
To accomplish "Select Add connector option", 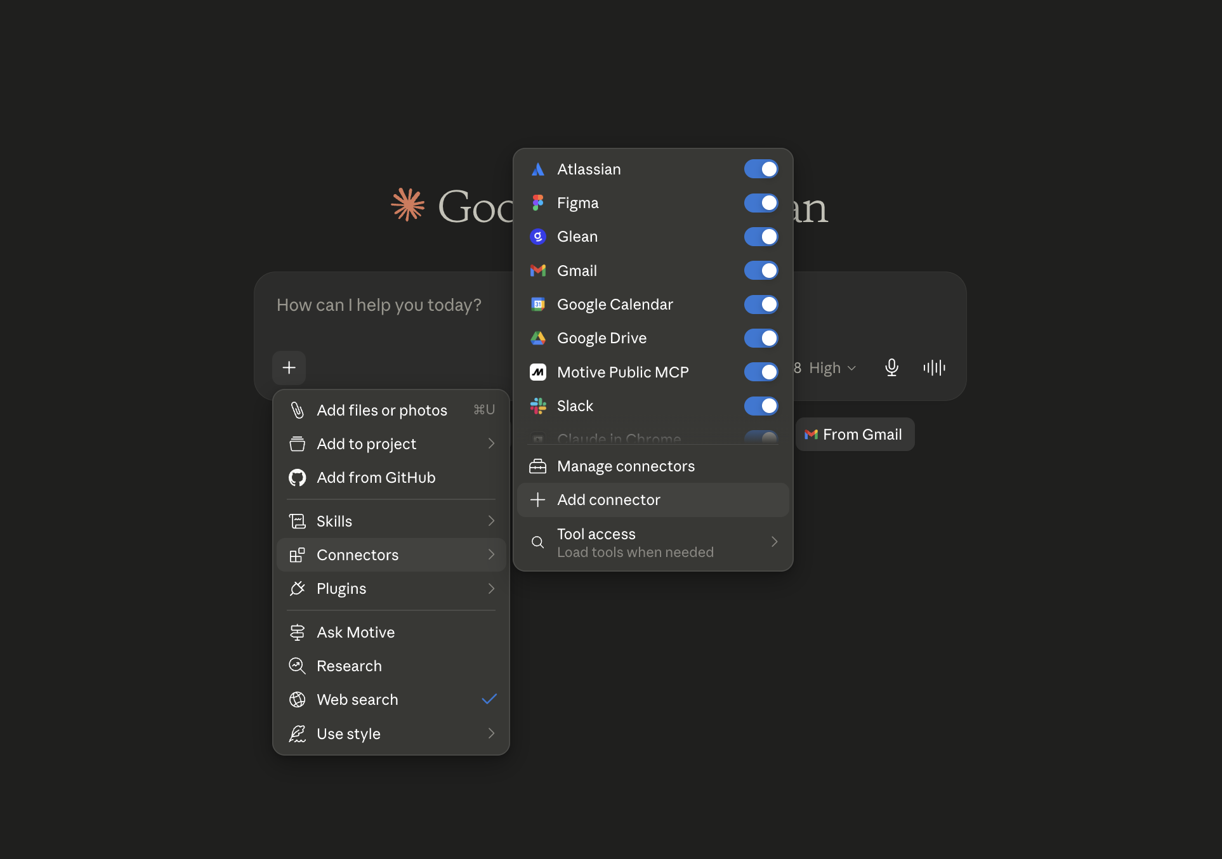I will click(654, 500).
